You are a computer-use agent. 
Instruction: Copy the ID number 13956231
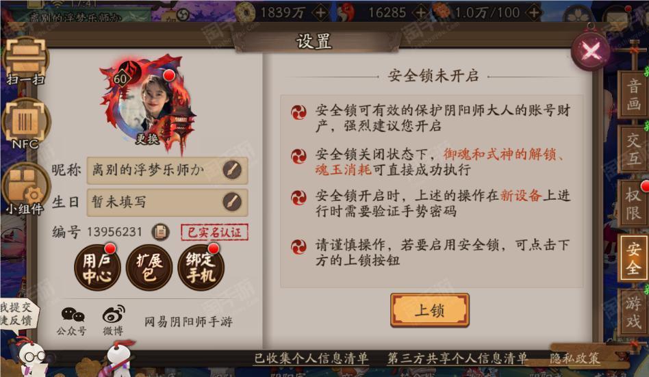click(x=161, y=232)
